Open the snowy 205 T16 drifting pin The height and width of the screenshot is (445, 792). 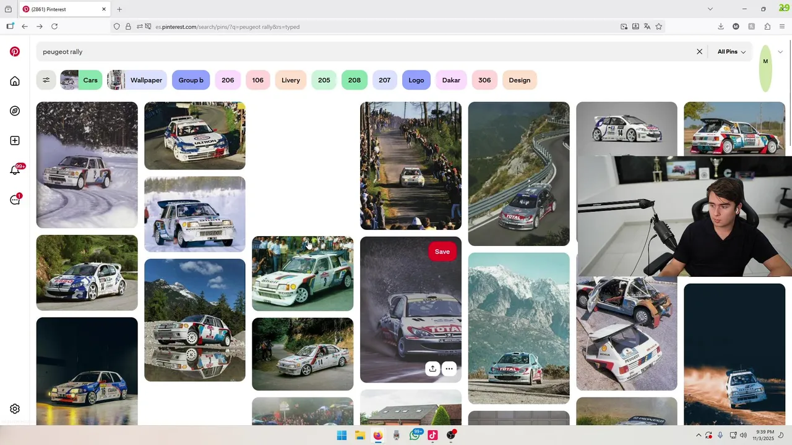(x=87, y=165)
